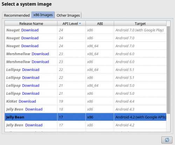This screenshot has width=175, height=145.
Task: Sort by ABI column header
Action: coord(100,23)
